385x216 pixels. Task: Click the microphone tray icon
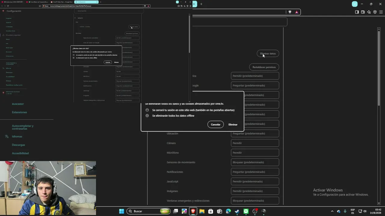(345, 211)
